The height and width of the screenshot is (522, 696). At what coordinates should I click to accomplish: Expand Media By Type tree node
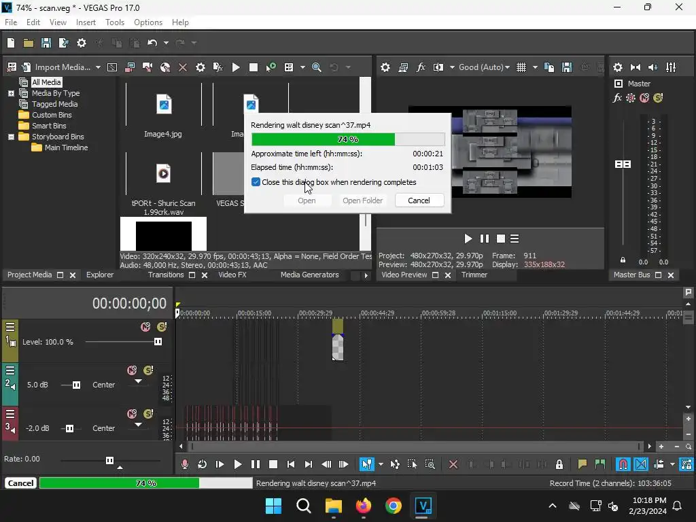coord(11,93)
